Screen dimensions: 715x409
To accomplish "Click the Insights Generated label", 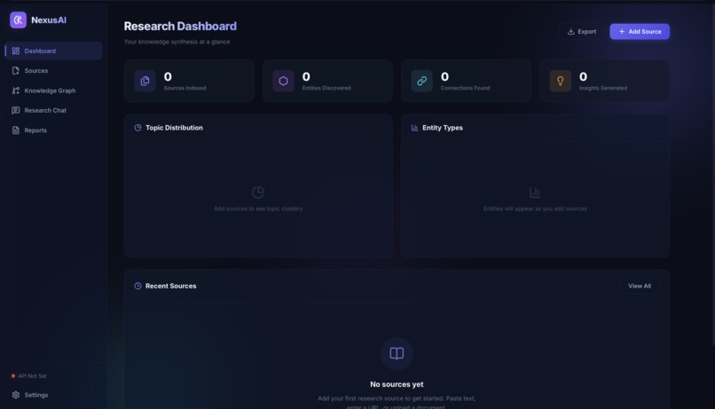I will (603, 88).
